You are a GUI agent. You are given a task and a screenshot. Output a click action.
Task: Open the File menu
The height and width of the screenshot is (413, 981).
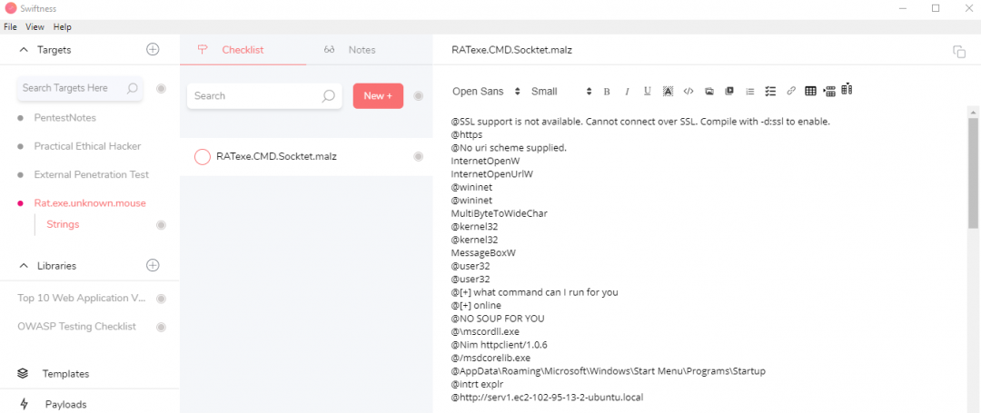[10, 27]
